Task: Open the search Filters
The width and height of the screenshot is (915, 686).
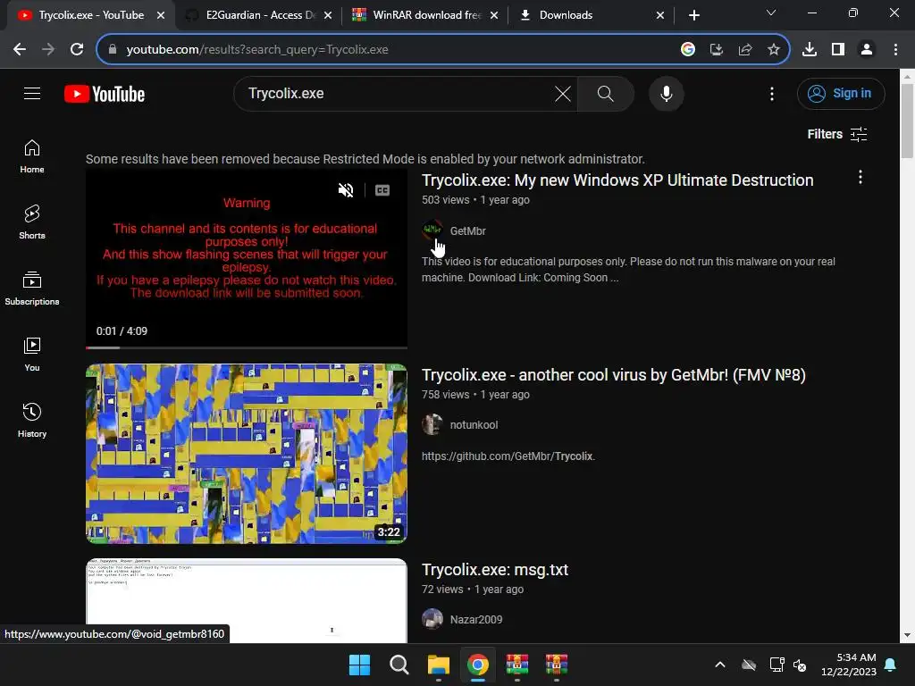Action: tap(836, 134)
